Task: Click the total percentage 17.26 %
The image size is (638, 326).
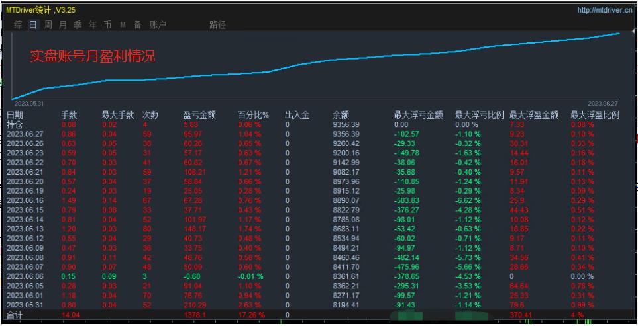Action: point(252,315)
